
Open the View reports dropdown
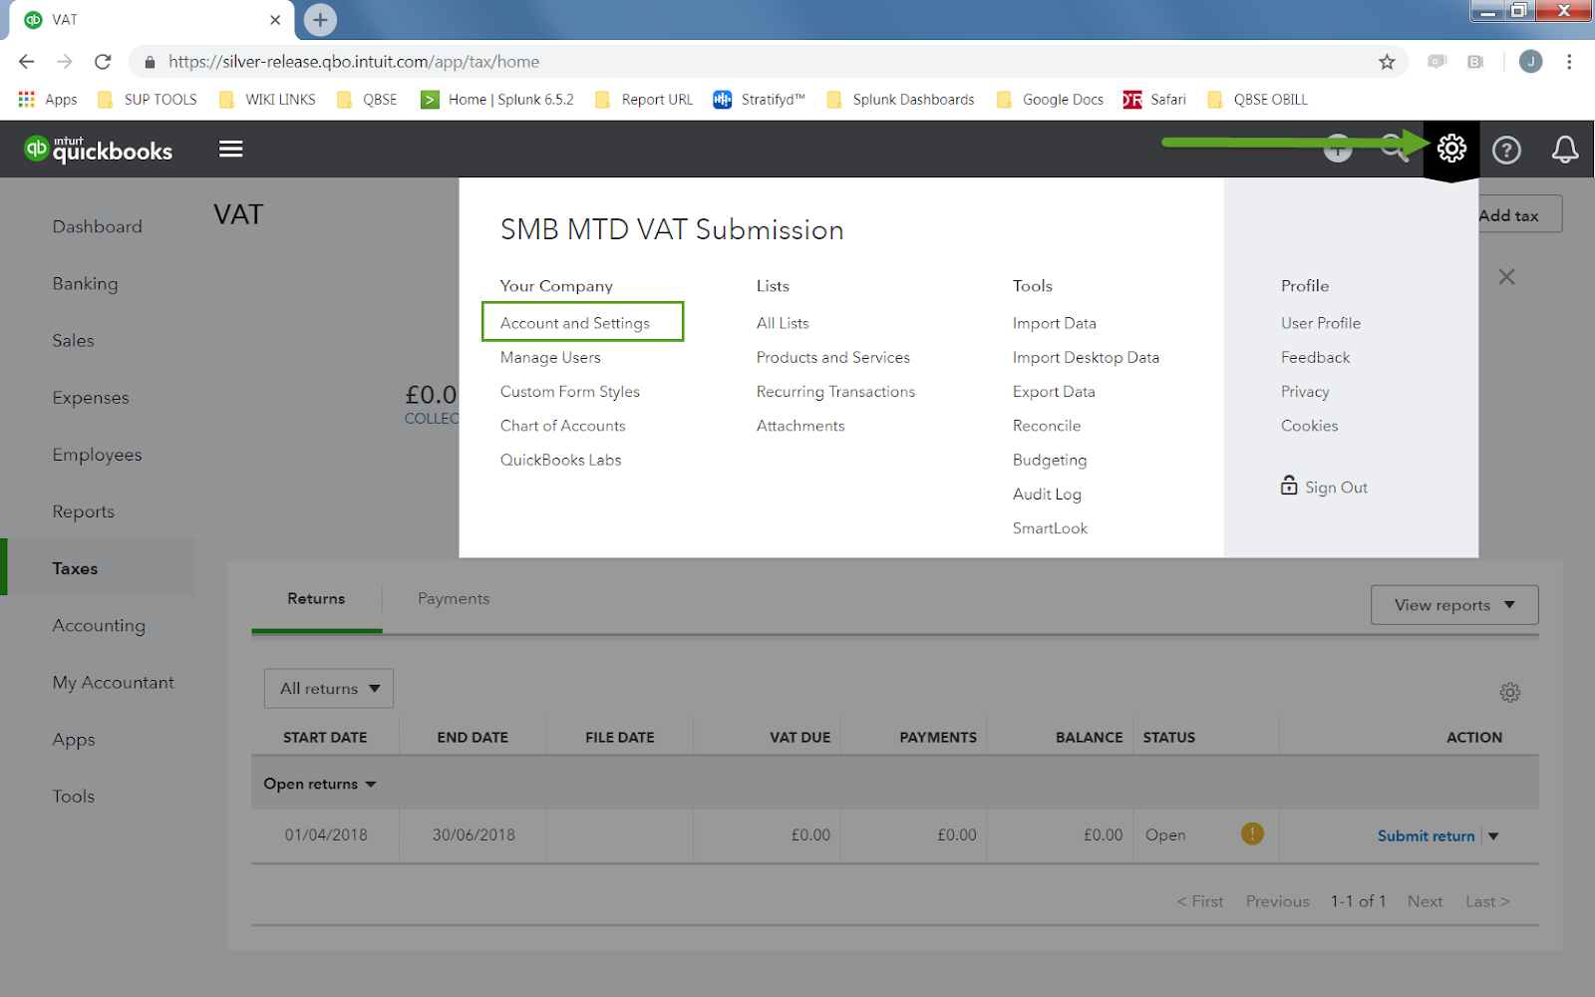point(1454,605)
